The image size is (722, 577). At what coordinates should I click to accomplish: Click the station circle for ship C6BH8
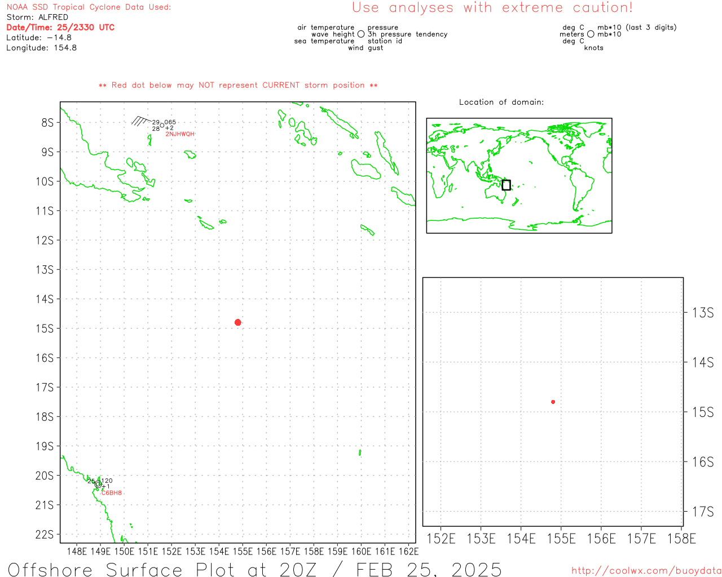tap(98, 484)
